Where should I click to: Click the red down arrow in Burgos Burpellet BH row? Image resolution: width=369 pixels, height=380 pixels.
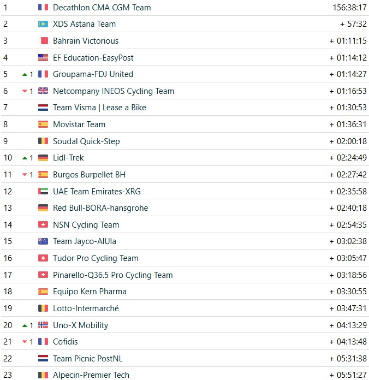25,175
